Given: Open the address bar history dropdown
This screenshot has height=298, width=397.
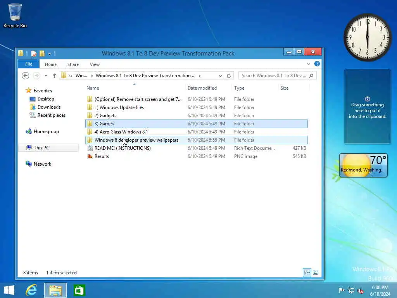Looking at the screenshot, I should click(220, 76).
